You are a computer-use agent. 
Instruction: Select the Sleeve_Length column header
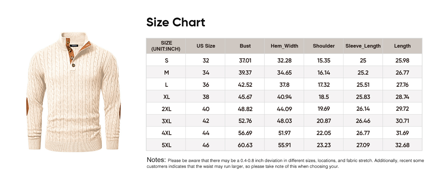(363, 46)
